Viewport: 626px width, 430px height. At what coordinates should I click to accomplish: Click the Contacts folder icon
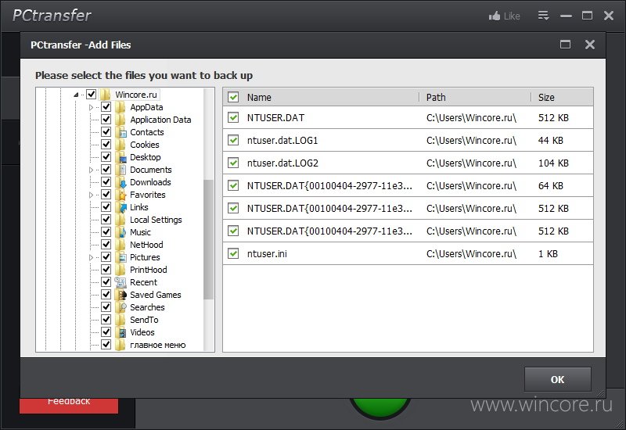click(x=120, y=132)
